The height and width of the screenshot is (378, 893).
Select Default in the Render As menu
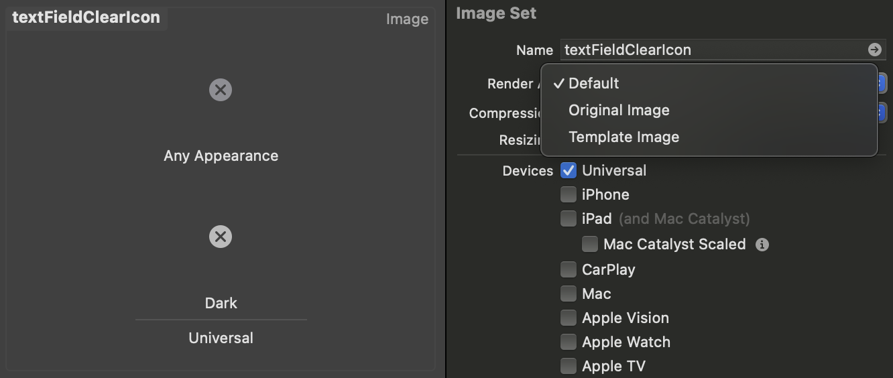594,83
